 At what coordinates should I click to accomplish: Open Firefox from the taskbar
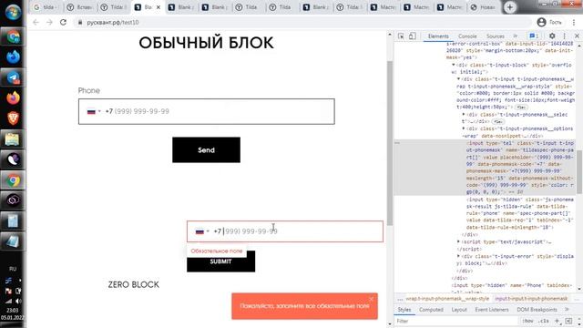[13, 98]
